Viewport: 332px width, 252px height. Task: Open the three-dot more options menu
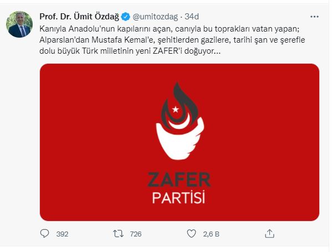coord(314,17)
